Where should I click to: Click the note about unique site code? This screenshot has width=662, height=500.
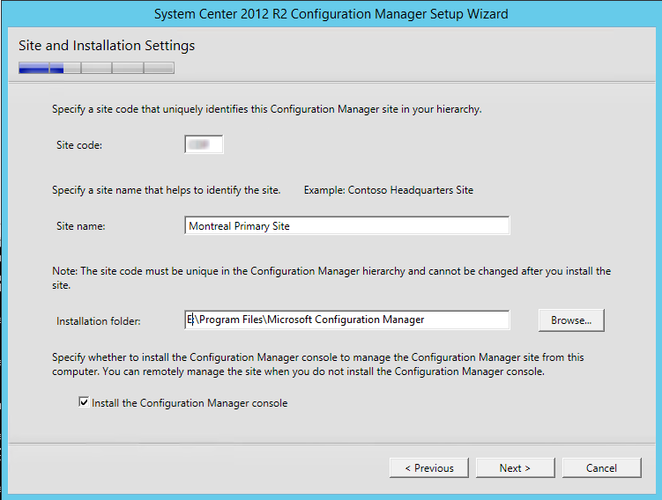(331, 278)
